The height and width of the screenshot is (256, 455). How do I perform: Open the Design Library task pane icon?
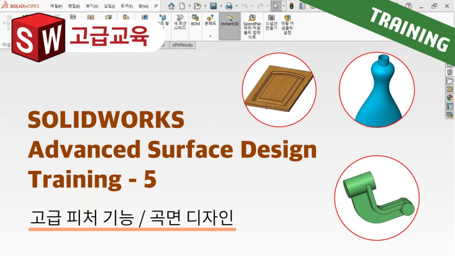(x=450, y=72)
